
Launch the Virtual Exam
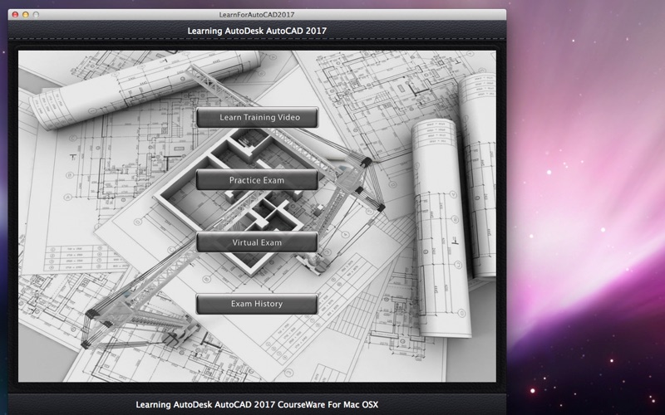(x=257, y=242)
